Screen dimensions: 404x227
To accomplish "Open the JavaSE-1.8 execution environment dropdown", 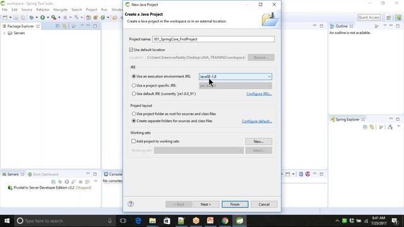I will [235, 77].
